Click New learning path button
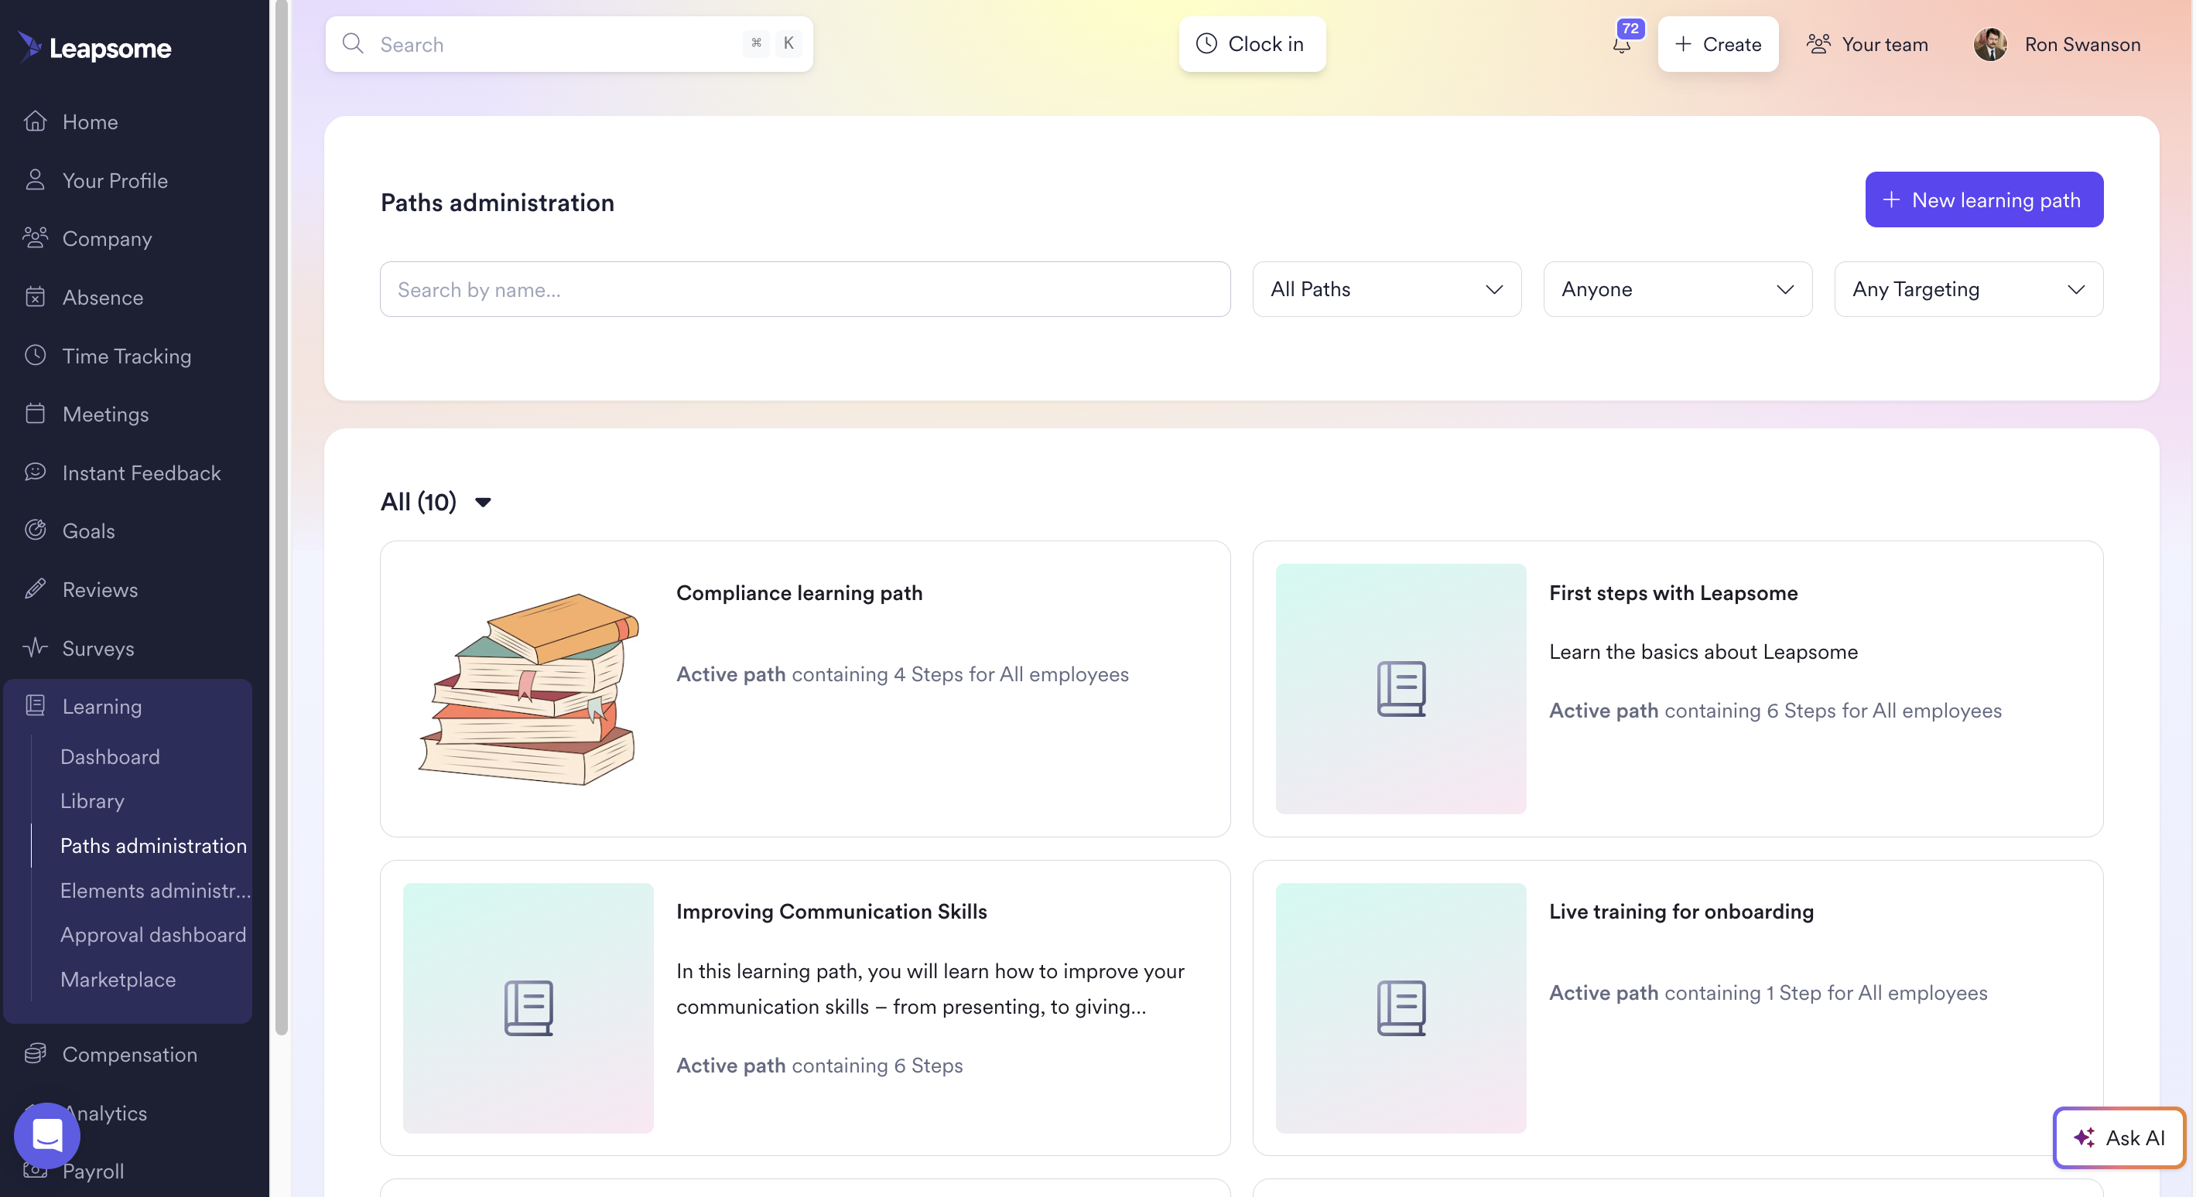Screen dimensions: 2196x1197 (1984, 199)
